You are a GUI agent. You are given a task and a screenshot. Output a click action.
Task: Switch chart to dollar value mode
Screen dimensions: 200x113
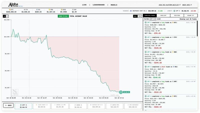(x=4, y=16)
